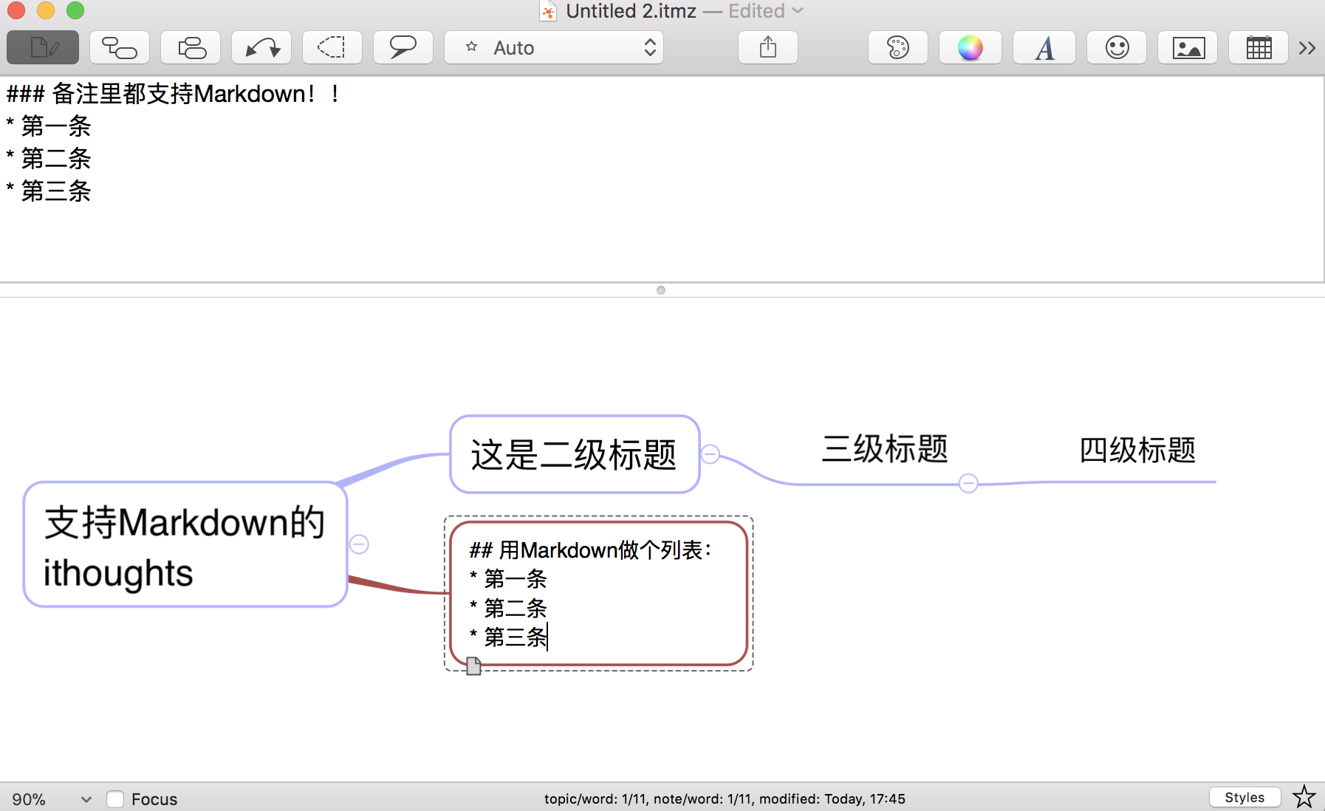Collapse the central topic's branches
The image size is (1325, 811).
[359, 544]
